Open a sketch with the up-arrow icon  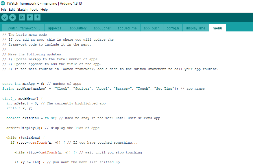[x=29, y=17]
